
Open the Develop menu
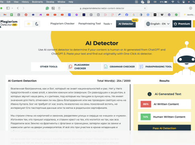(x=50, y=2)
